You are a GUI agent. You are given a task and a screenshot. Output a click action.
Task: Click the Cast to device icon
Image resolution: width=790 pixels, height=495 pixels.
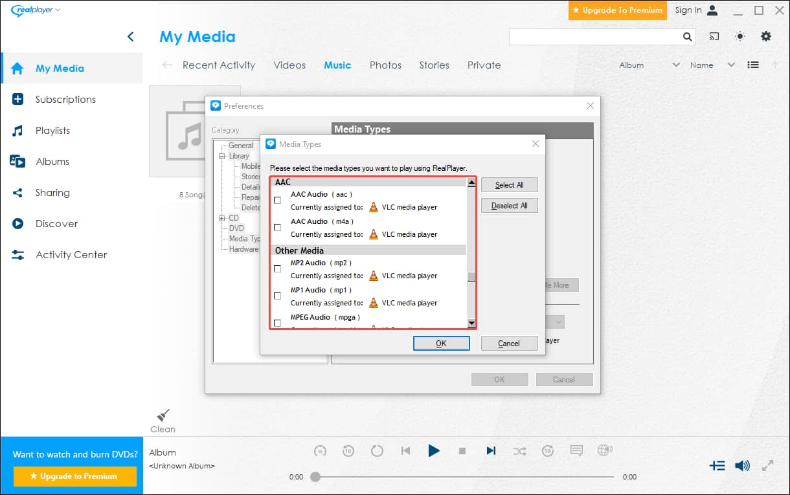[x=714, y=37]
